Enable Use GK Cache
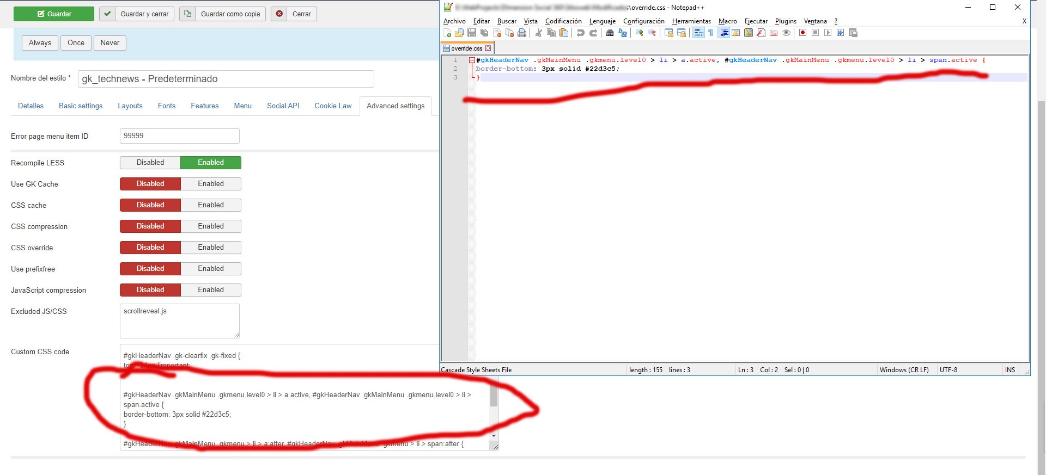This screenshot has height=475, width=1046. (211, 184)
